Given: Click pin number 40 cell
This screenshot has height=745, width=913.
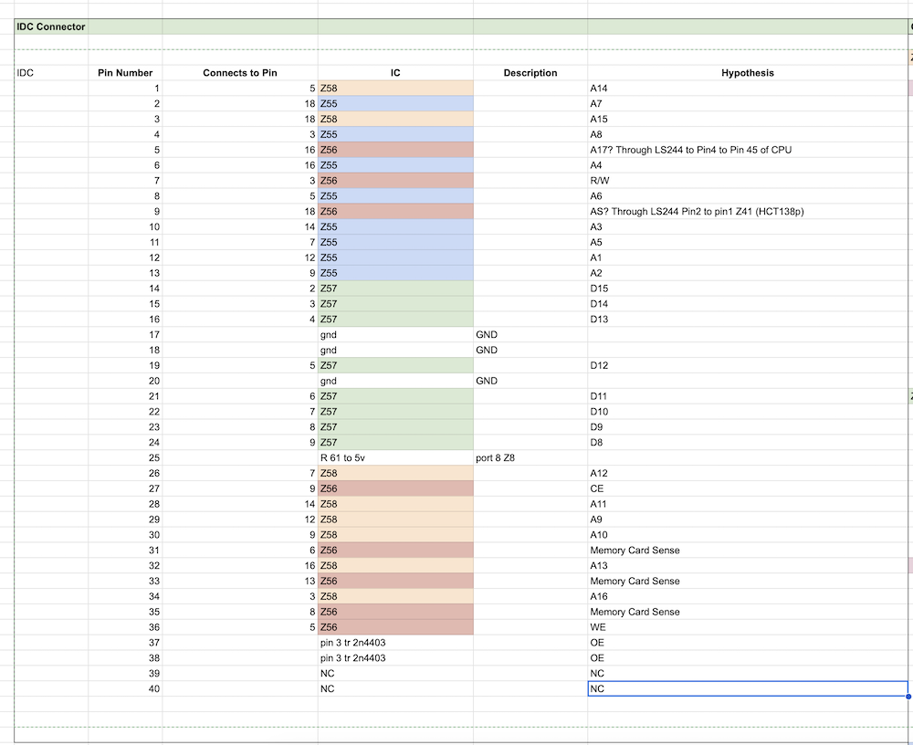Looking at the screenshot, I should (125, 689).
